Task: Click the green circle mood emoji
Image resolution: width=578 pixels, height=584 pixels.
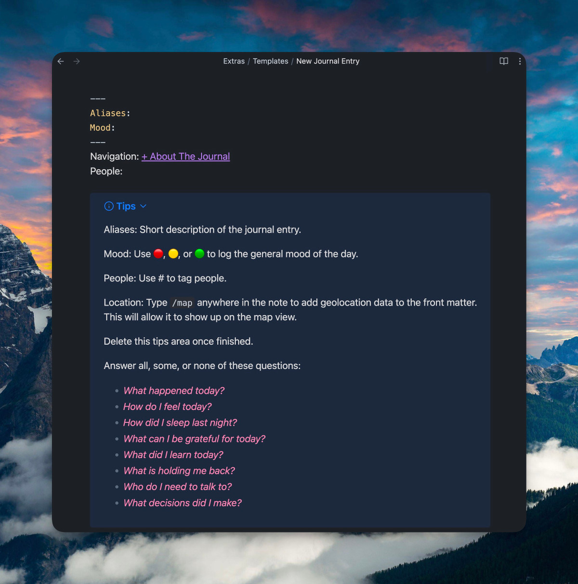Action: 199,254
